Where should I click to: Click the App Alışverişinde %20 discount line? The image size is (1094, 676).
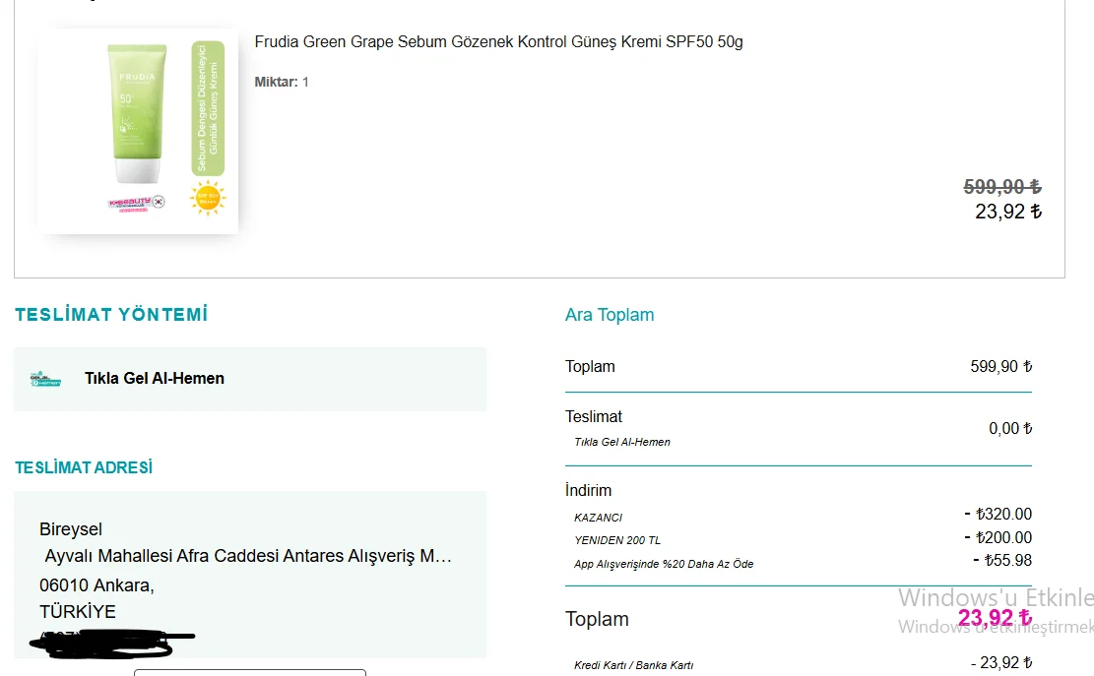(x=664, y=564)
